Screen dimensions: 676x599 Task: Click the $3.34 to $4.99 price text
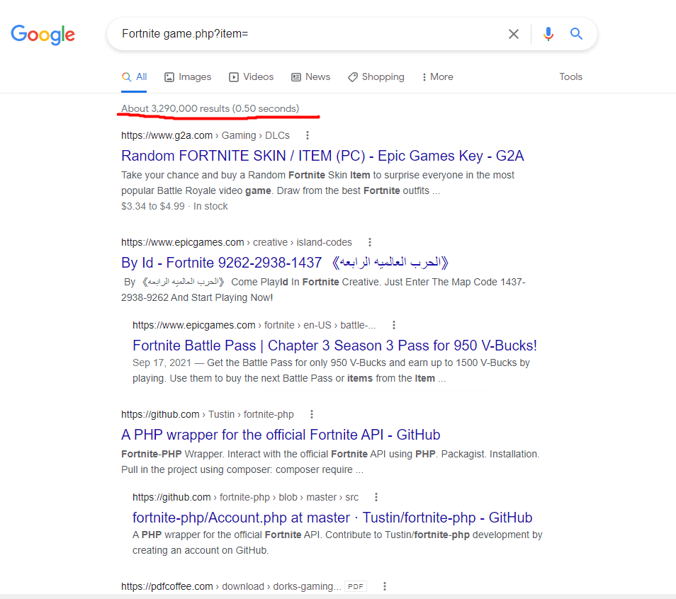click(152, 206)
